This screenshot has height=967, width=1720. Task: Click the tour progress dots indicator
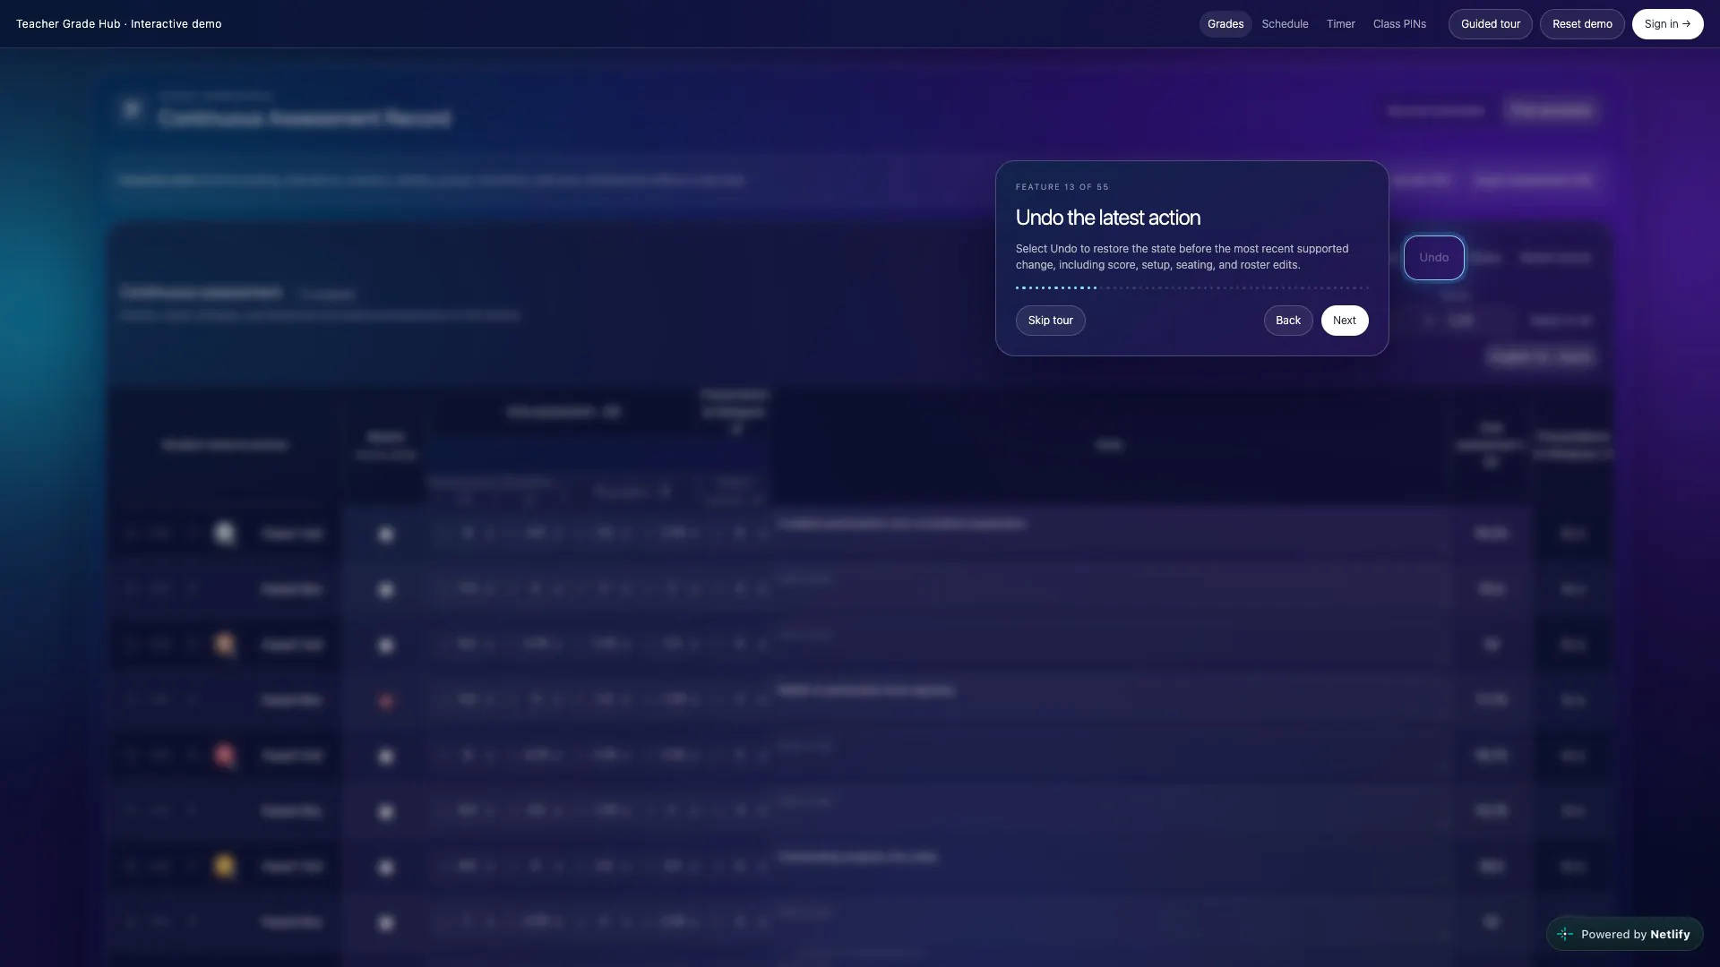point(1191,287)
